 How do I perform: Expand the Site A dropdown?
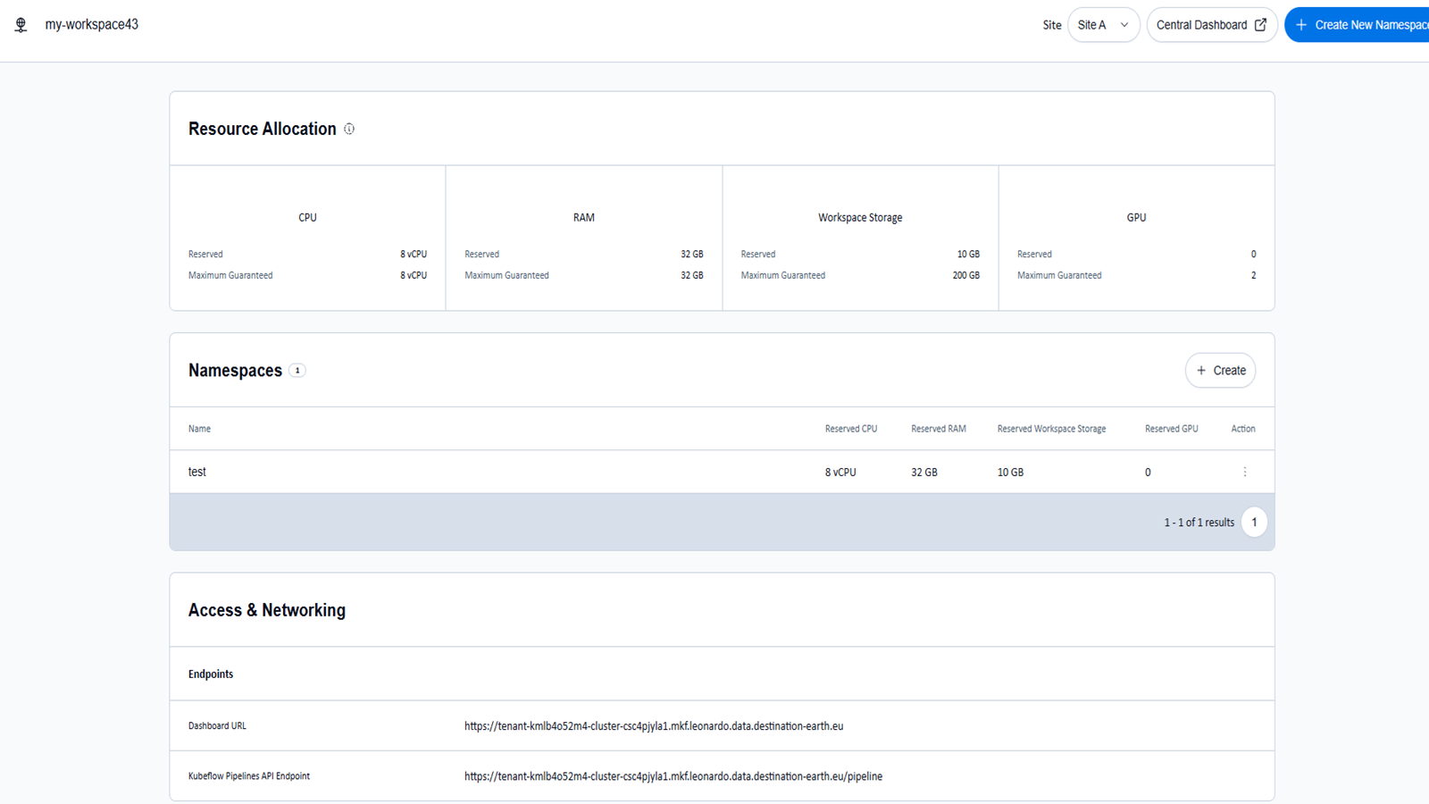(1103, 25)
